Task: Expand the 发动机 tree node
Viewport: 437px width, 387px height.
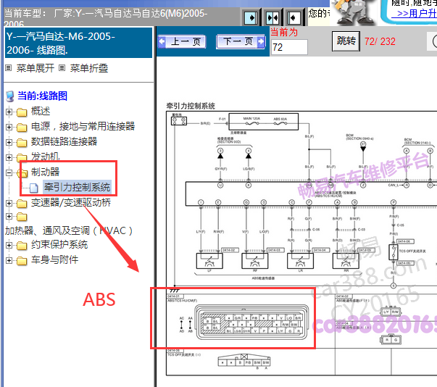Action: [9, 157]
